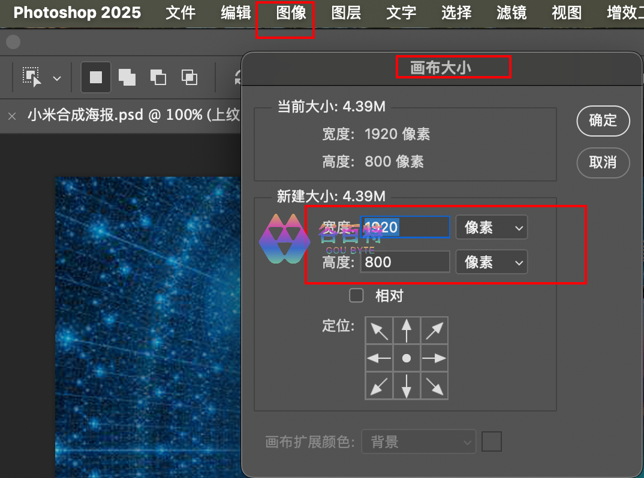Select the New Selection mode icon
Screen dimensions: 644x478
pos(96,77)
